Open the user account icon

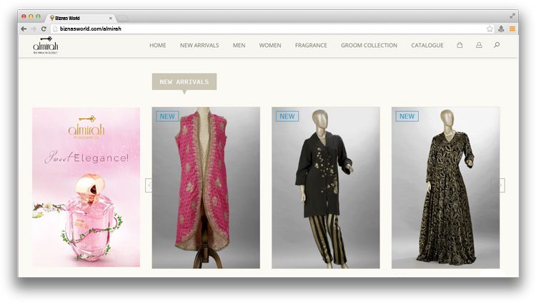pos(479,45)
